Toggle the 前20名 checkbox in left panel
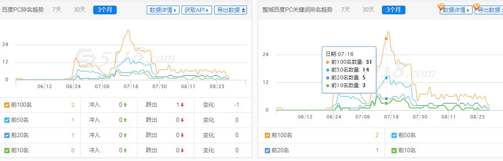503x161 pixels. [x=7, y=135]
